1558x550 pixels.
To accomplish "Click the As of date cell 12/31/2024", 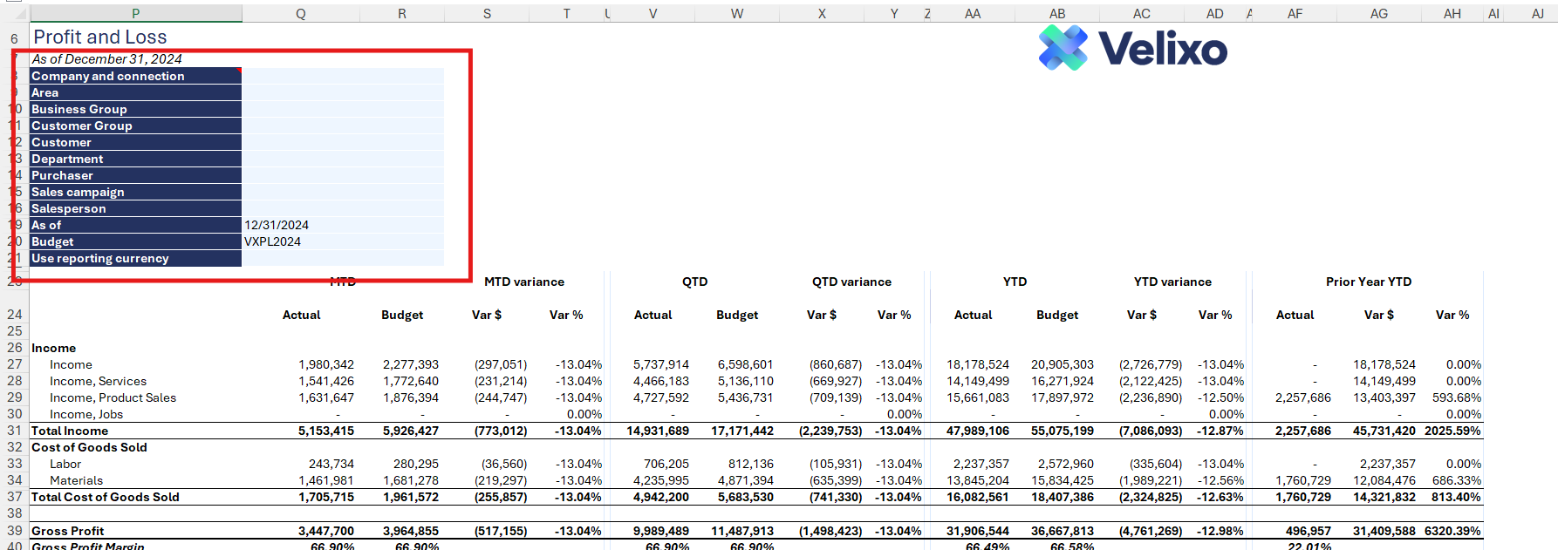I will [342, 225].
